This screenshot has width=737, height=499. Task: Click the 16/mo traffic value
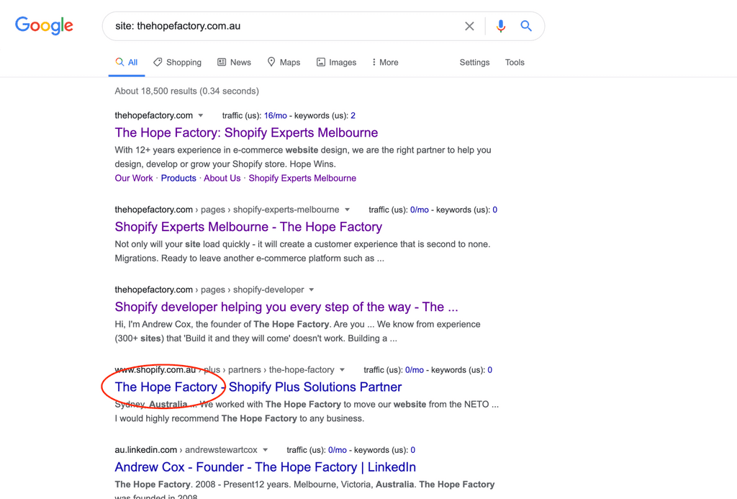coord(276,116)
